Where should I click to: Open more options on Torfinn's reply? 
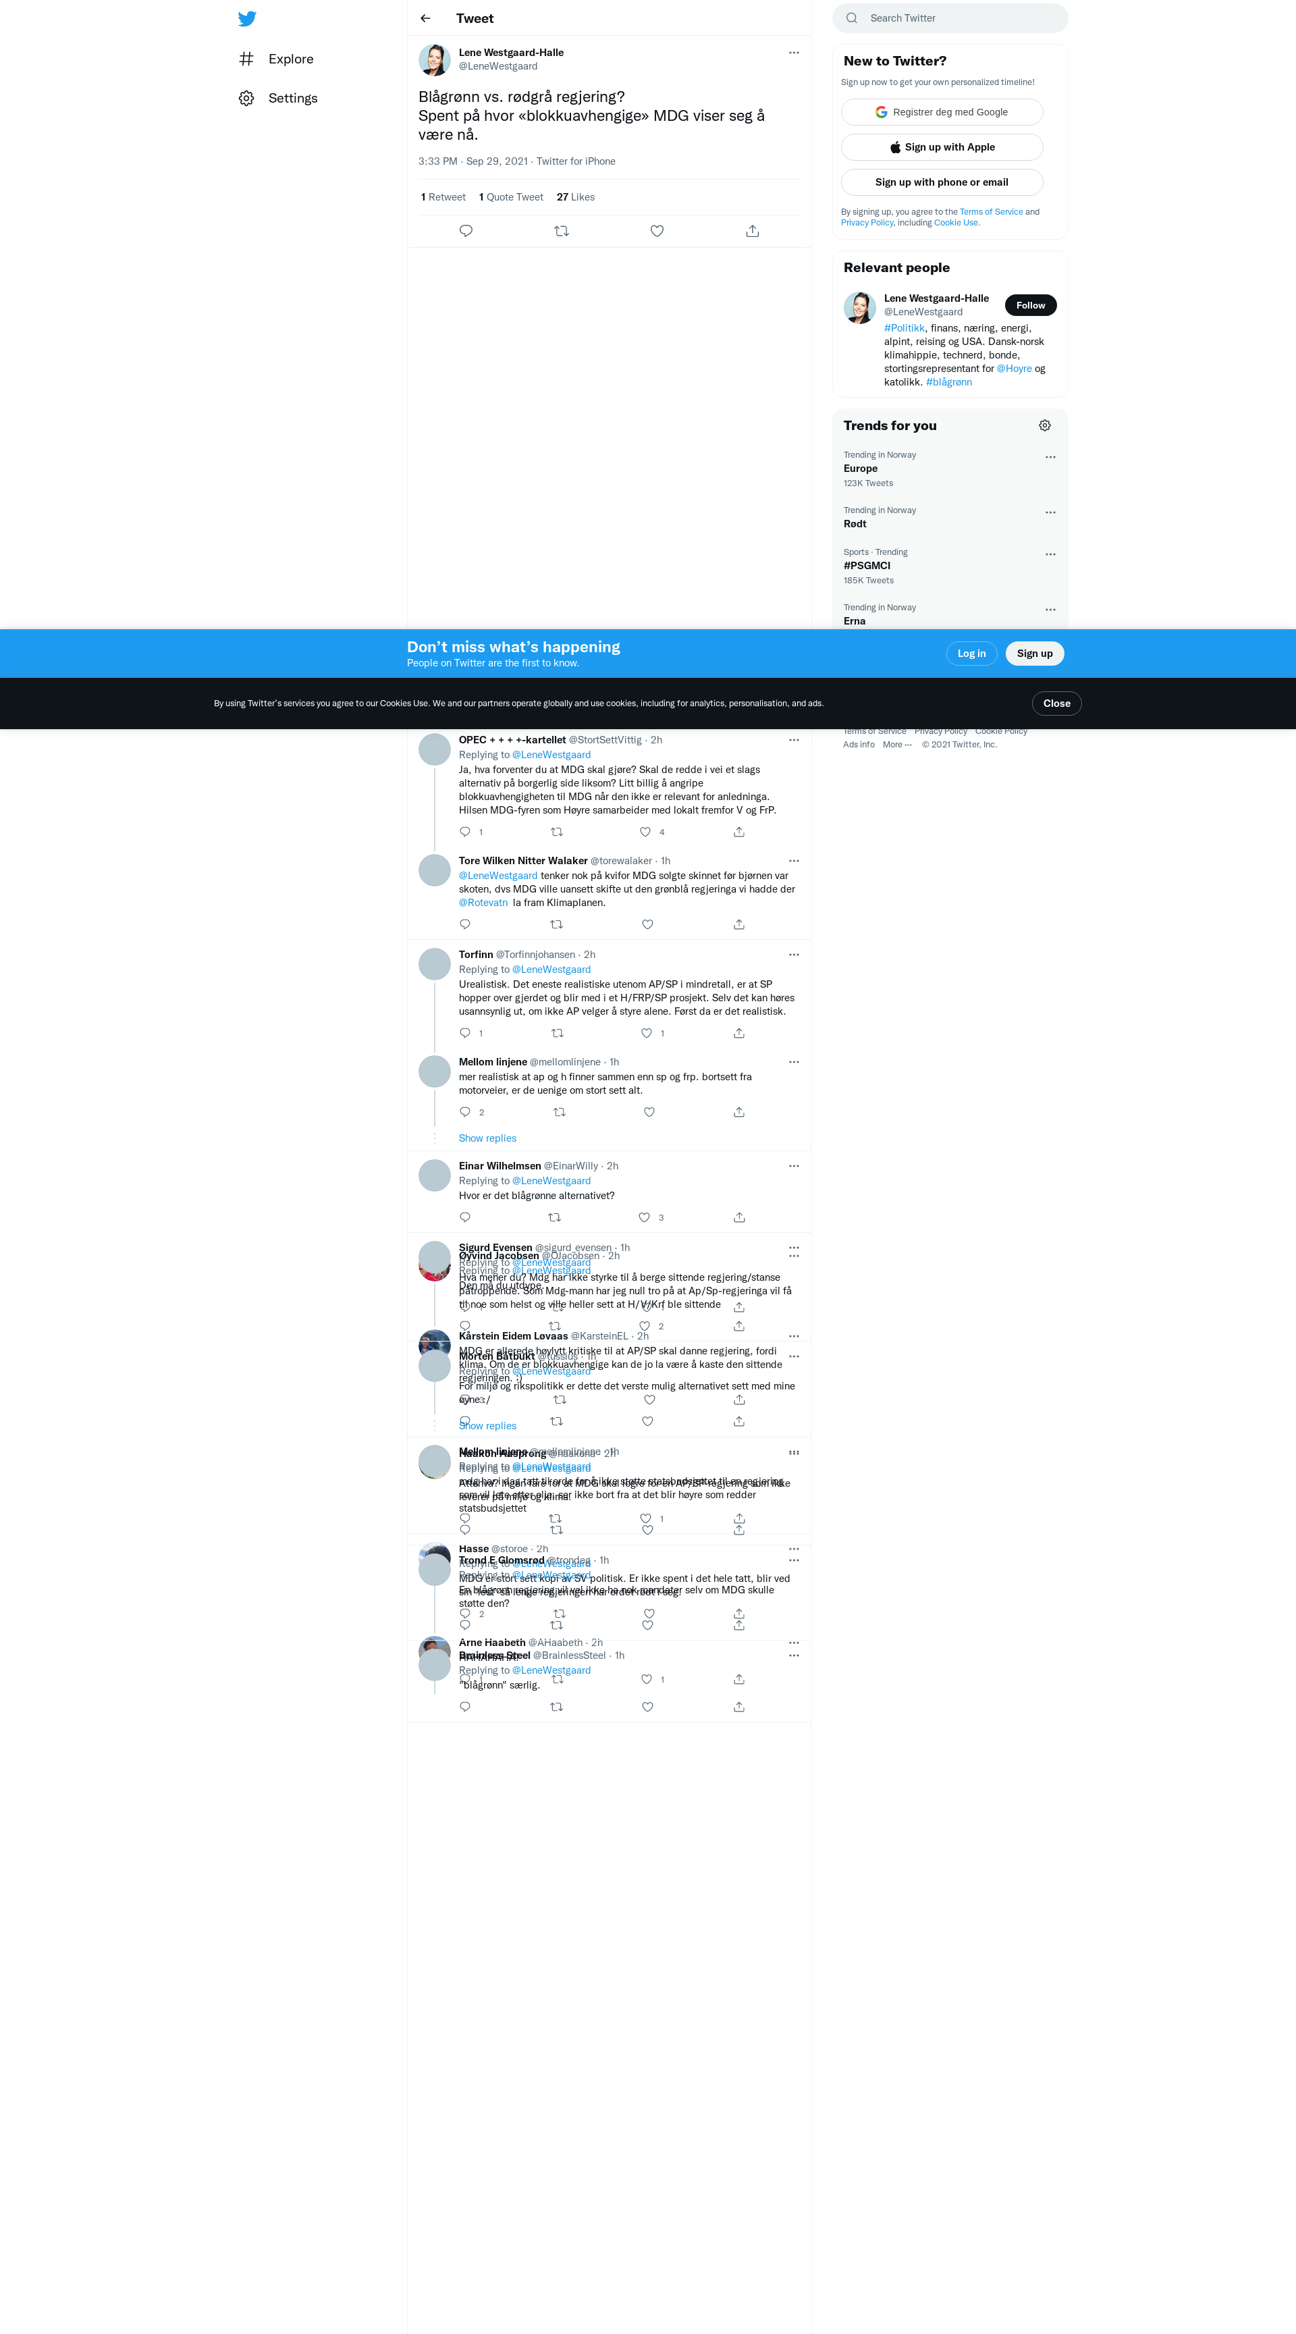click(794, 955)
